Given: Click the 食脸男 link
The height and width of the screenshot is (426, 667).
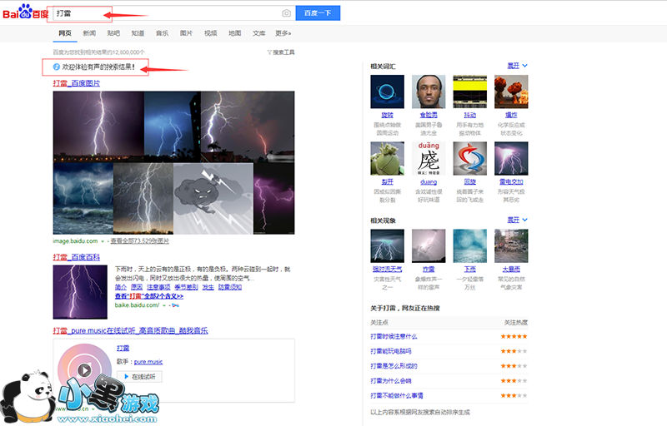Looking at the screenshot, I should (429, 115).
